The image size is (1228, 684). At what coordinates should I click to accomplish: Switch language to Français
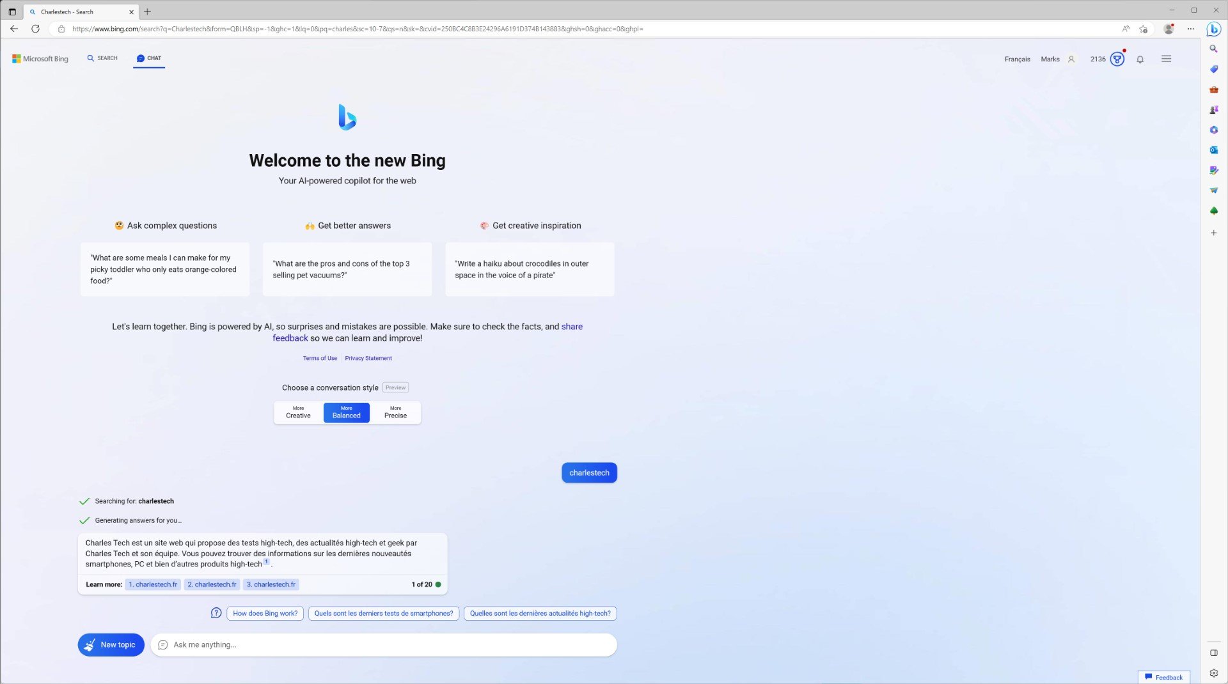pyautogui.click(x=1017, y=59)
